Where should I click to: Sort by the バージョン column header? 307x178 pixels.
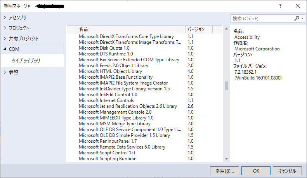pyautogui.click(x=199, y=29)
